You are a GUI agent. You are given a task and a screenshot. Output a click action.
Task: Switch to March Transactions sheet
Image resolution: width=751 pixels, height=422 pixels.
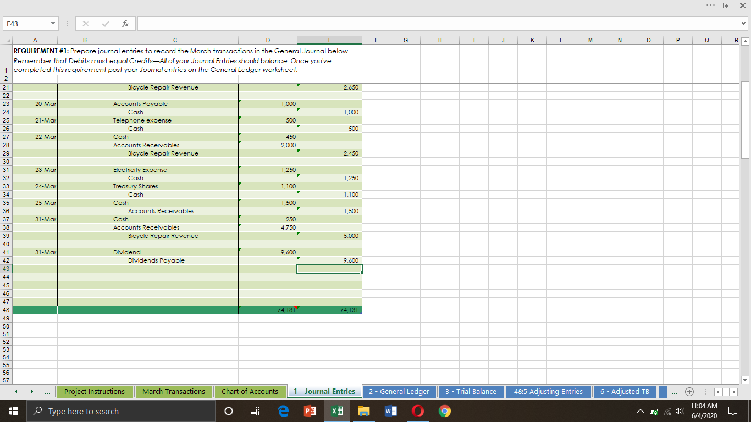[174, 392]
